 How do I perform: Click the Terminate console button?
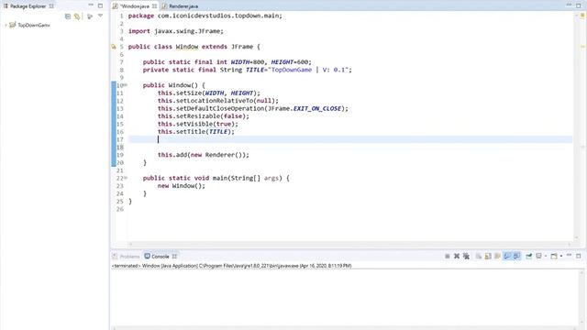(448, 257)
